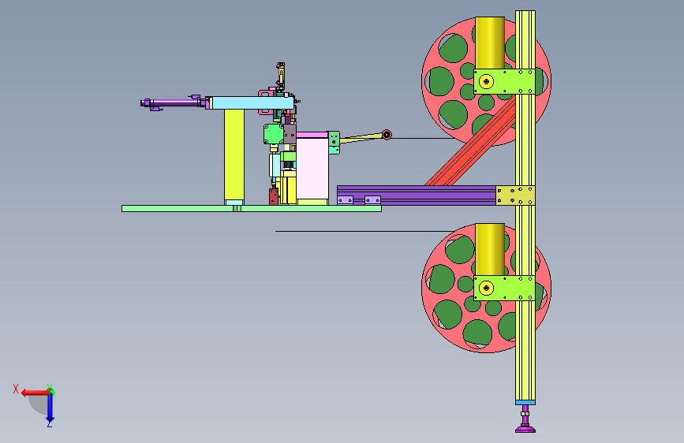Pick the teal bracket beside the pink box
This screenshot has width=684, height=443.
334,143
